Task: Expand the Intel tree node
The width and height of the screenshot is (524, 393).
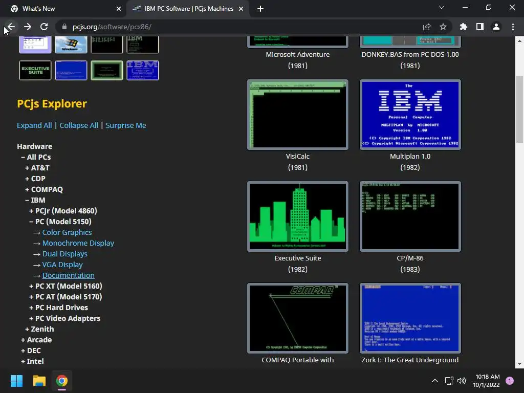Action: 32,361
